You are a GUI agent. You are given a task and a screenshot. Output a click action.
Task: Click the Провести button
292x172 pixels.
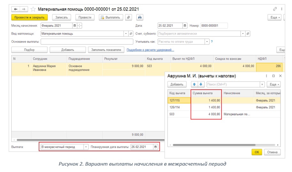pyautogui.click(x=85, y=17)
